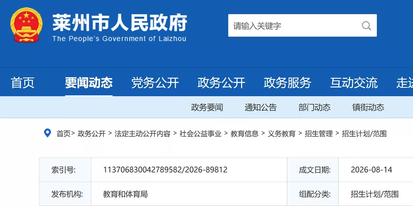Open the 互动交流 nav item
The height and width of the screenshot is (206, 413).
click(x=354, y=83)
